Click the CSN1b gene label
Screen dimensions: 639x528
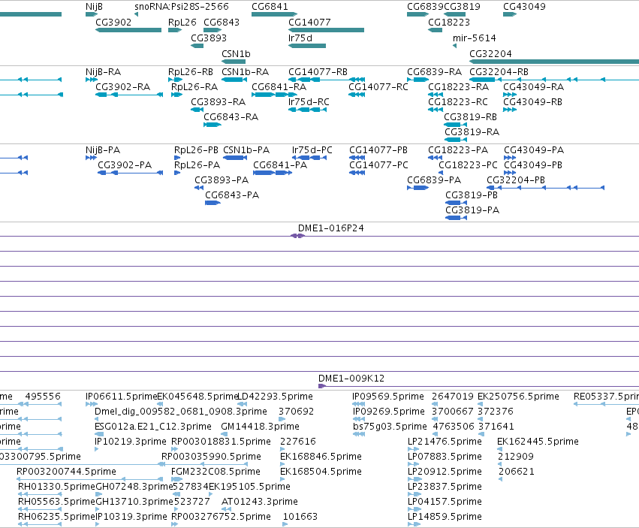pos(236,54)
